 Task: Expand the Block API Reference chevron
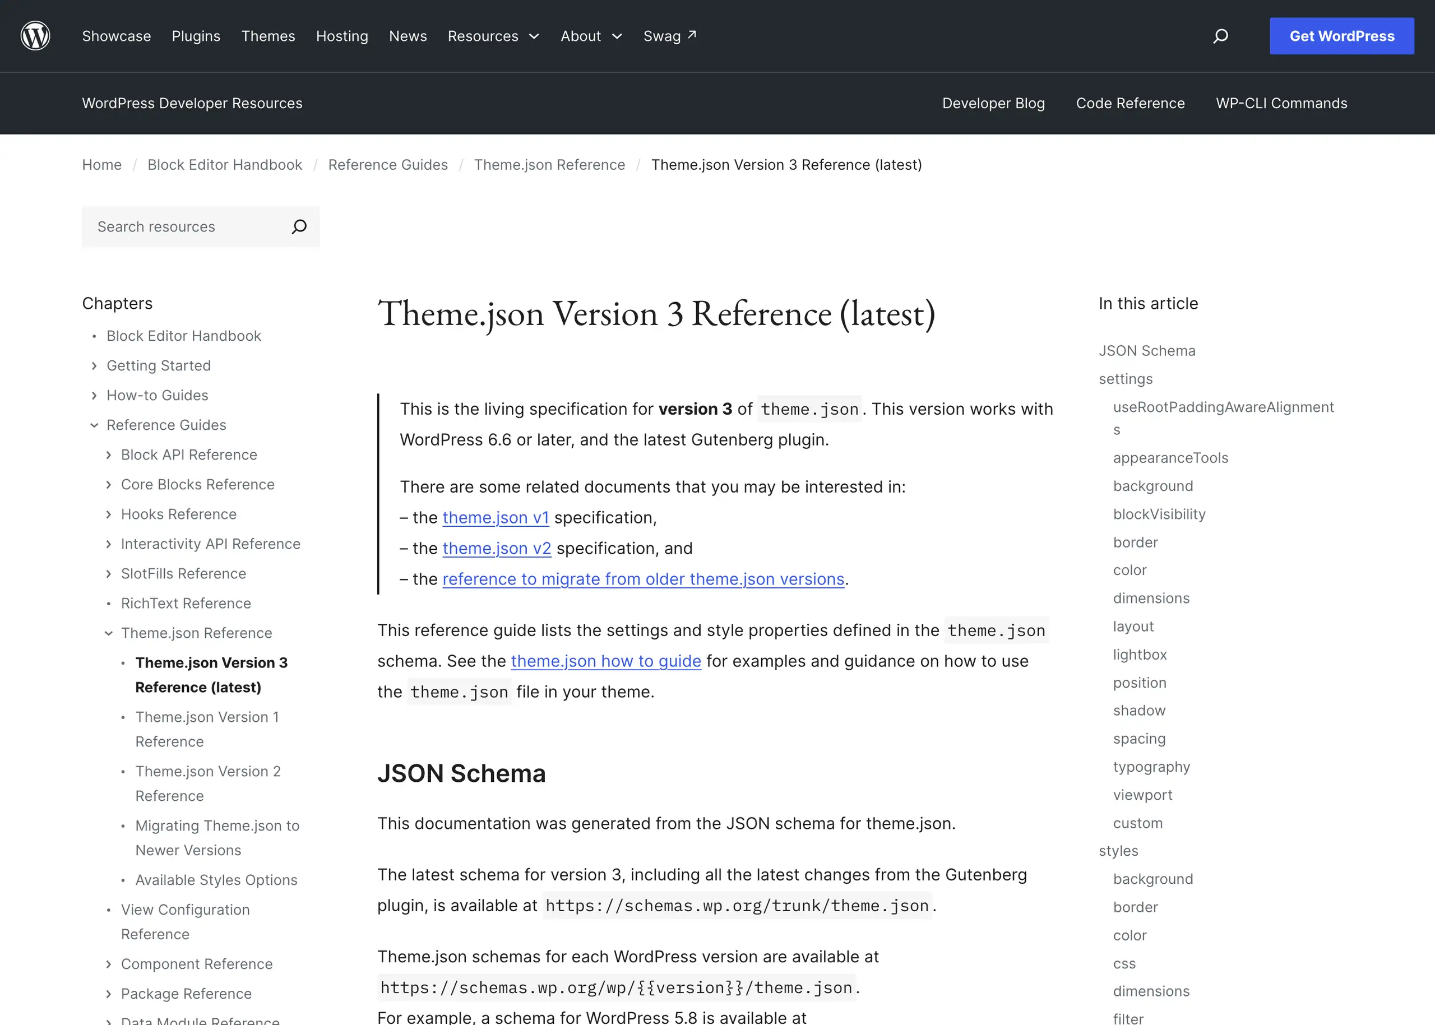(109, 454)
